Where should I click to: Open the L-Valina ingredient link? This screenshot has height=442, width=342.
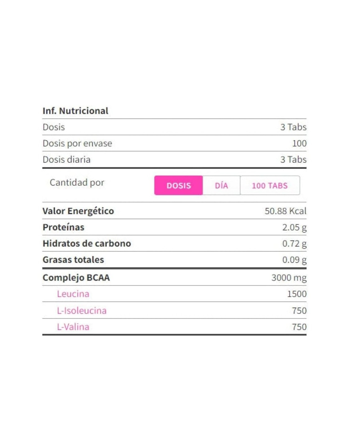(x=73, y=327)
